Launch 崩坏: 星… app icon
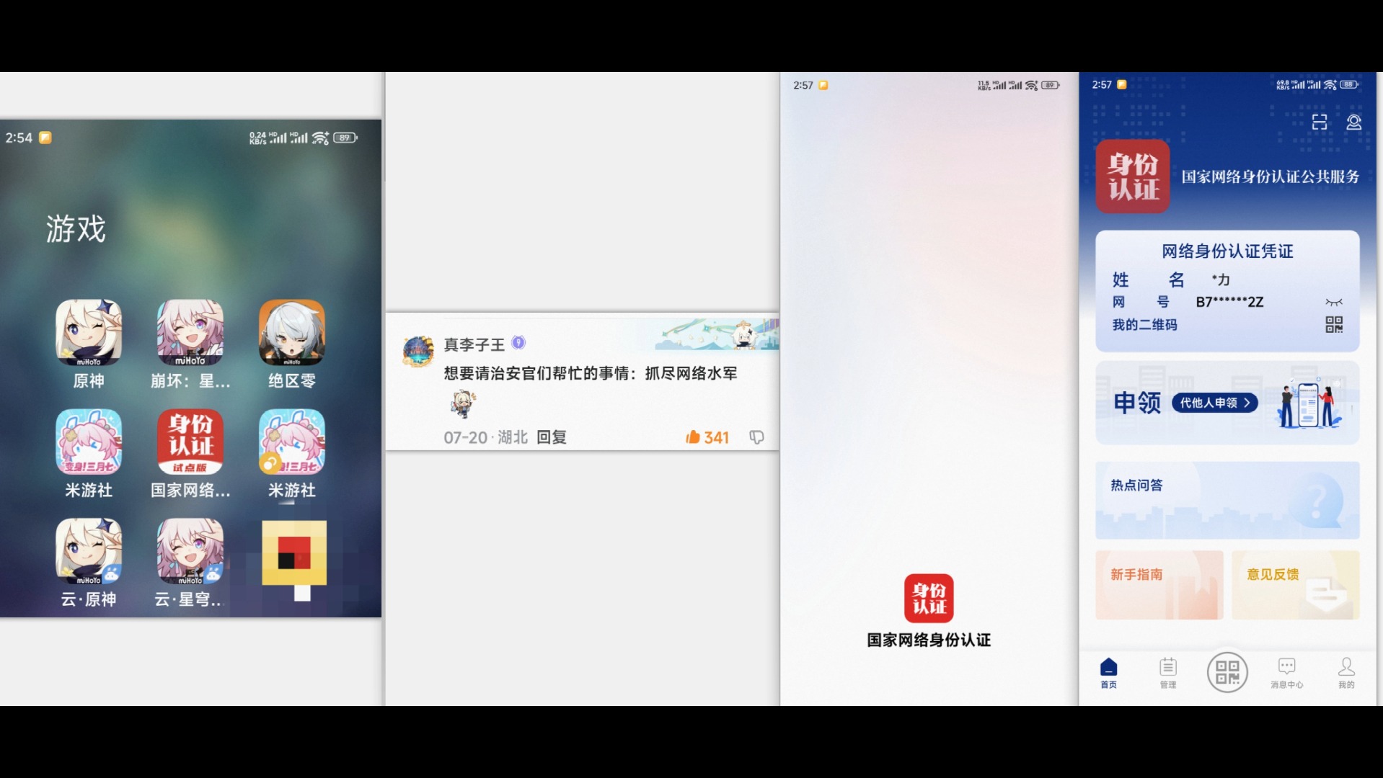Screen dimensions: 1383x778 (x=190, y=333)
